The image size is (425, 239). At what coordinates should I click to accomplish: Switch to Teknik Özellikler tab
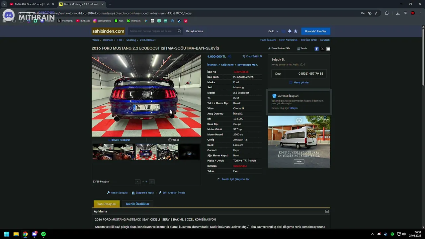[x=137, y=204]
